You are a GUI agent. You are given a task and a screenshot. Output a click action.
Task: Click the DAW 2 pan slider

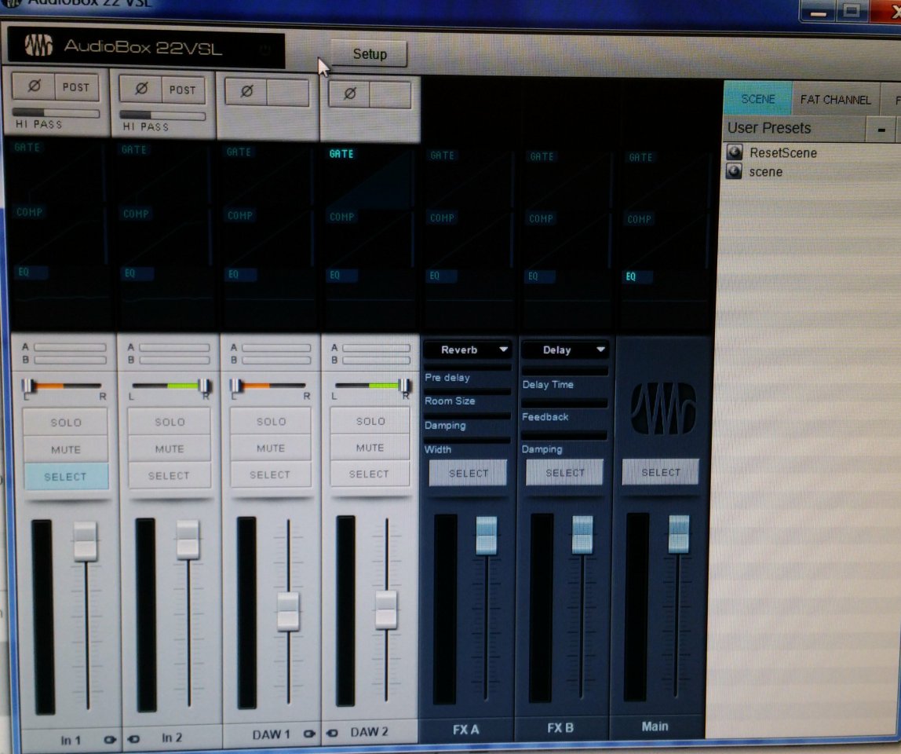click(x=372, y=385)
